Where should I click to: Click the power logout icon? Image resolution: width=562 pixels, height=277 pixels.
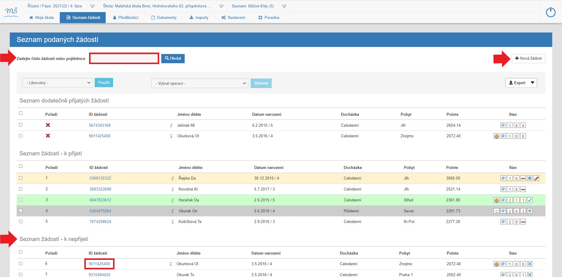click(x=550, y=12)
